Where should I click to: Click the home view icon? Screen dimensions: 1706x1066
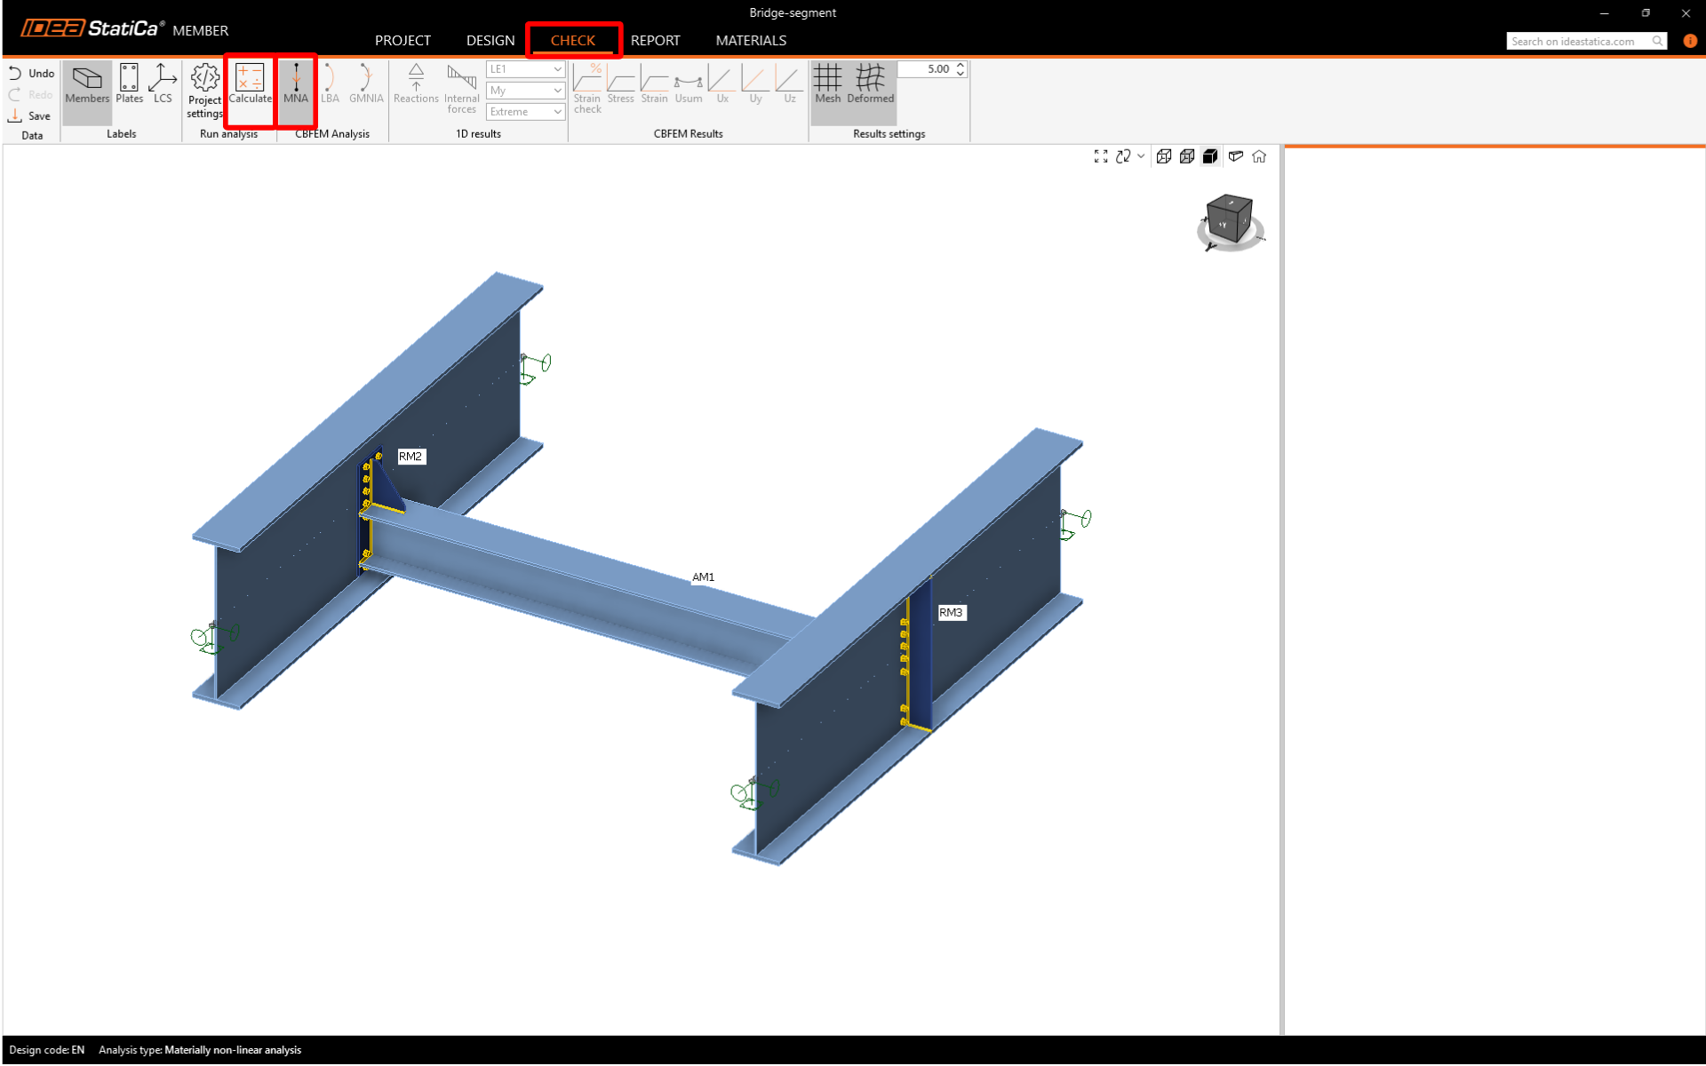point(1259,156)
